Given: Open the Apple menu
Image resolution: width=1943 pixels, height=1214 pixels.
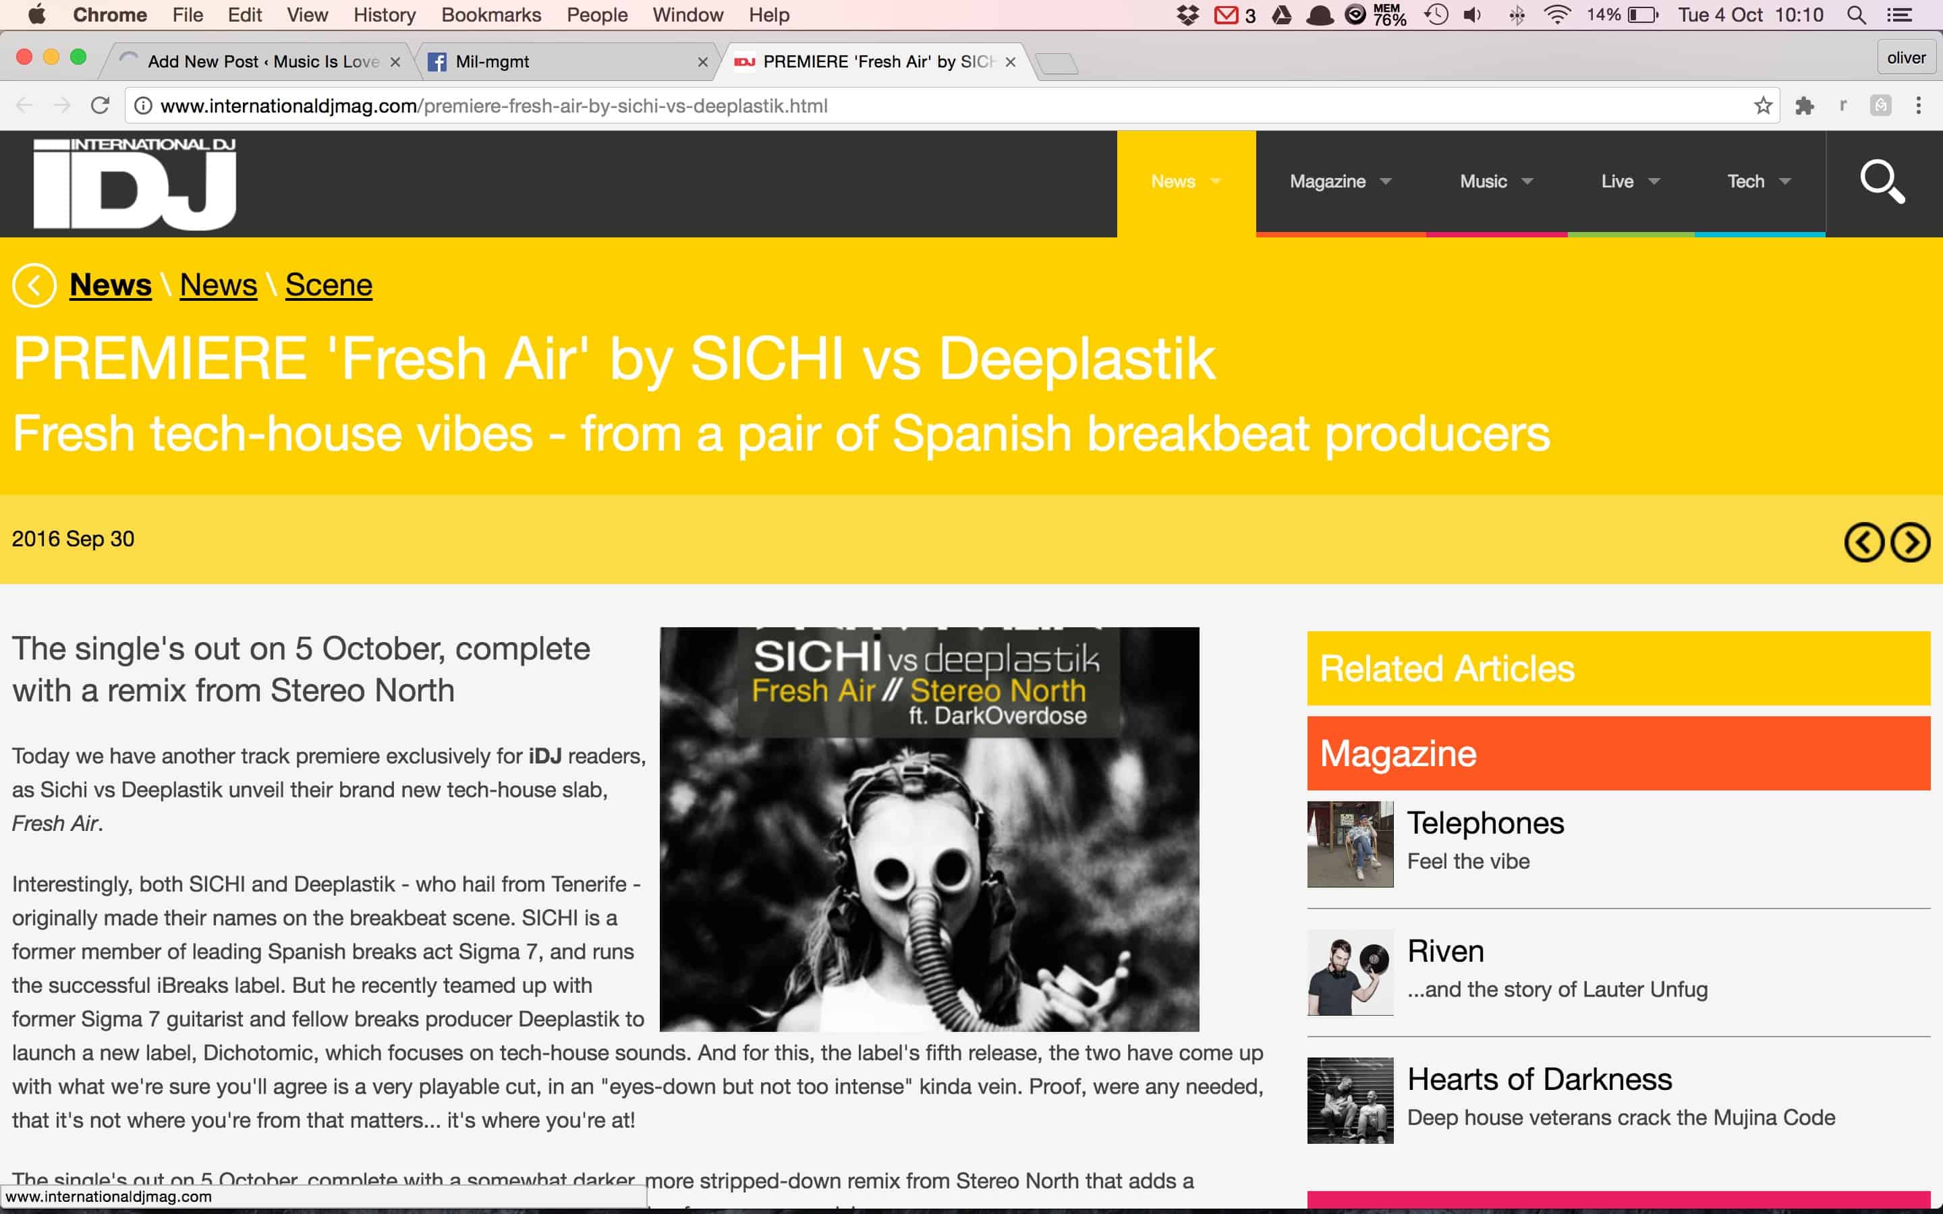Looking at the screenshot, I should click(x=37, y=14).
